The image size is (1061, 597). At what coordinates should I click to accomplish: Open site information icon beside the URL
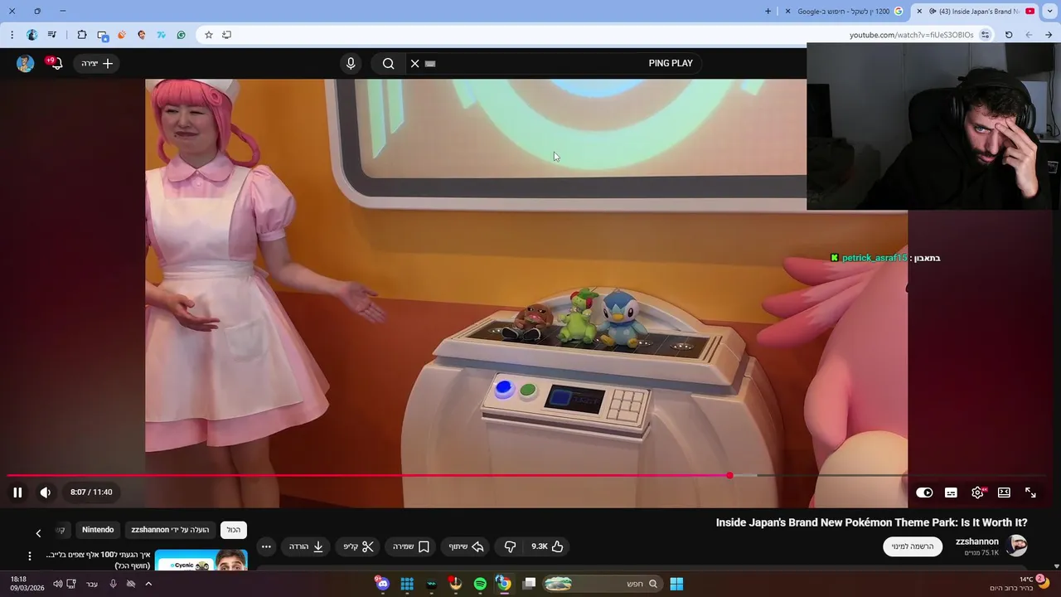pyautogui.click(x=986, y=35)
